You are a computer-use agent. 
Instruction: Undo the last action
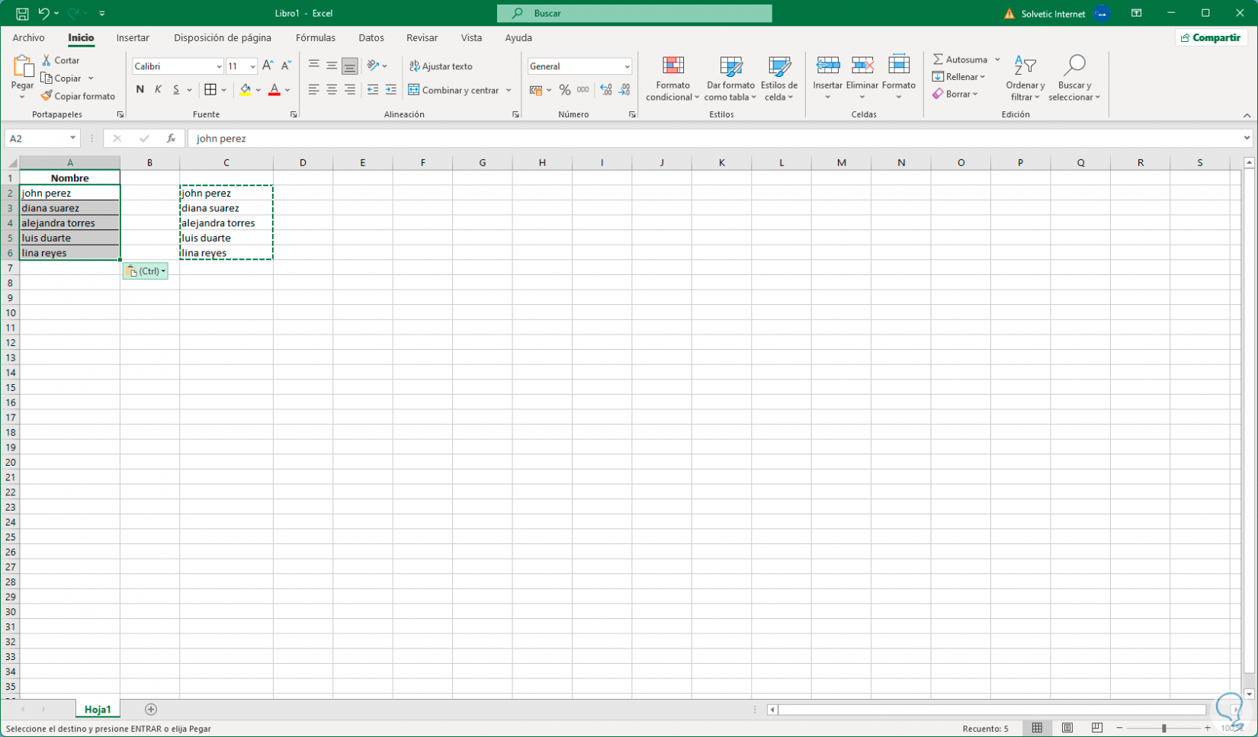click(x=43, y=14)
